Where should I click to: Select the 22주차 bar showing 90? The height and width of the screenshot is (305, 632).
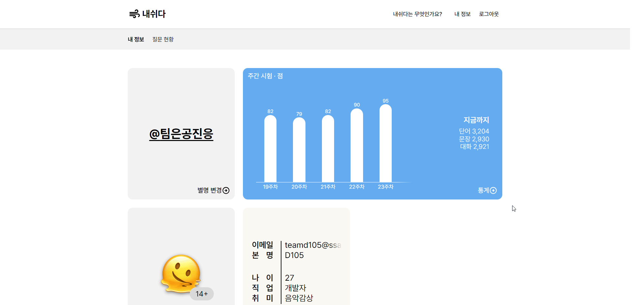click(356, 145)
